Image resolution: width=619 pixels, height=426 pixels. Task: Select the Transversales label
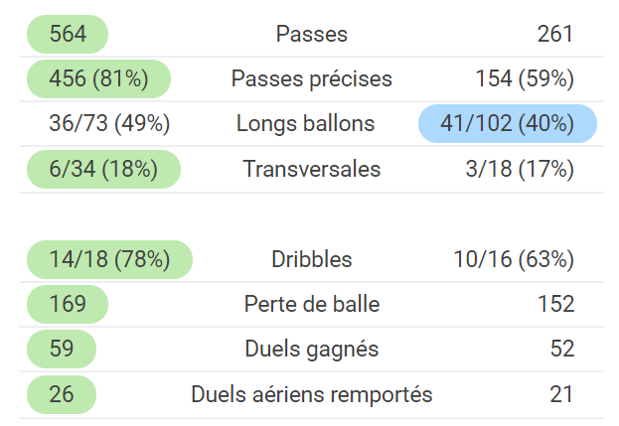pyautogui.click(x=311, y=169)
